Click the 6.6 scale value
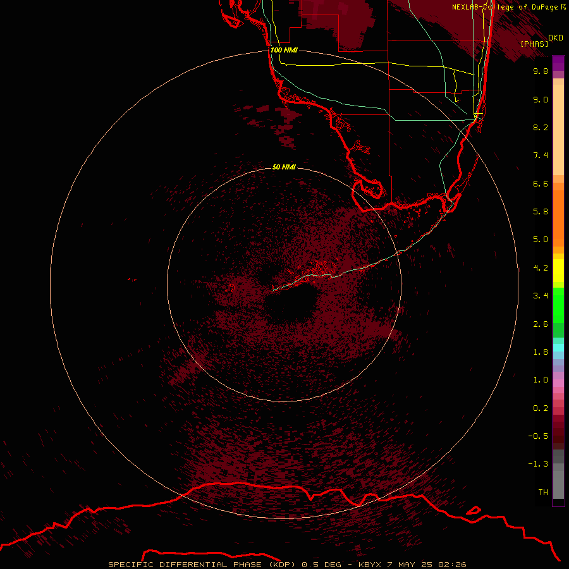The height and width of the screenshot is (569, 569). click(x=541, y=183)
